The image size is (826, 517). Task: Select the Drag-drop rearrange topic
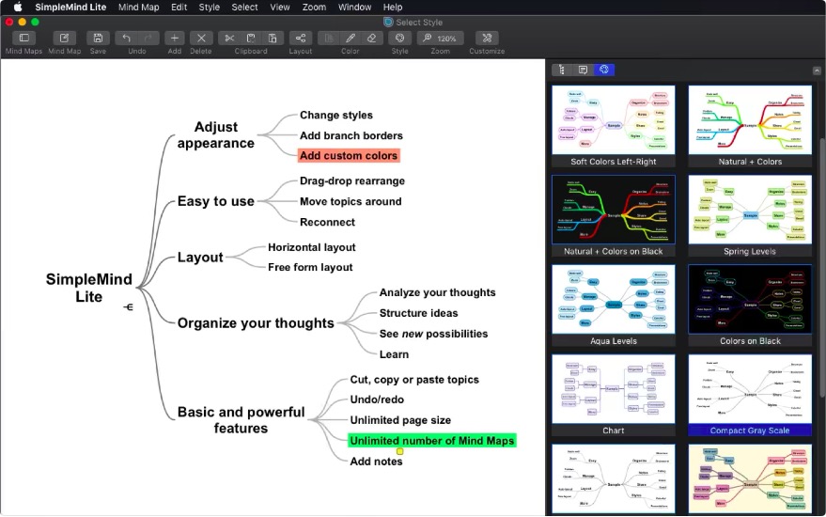pos(352,180)
